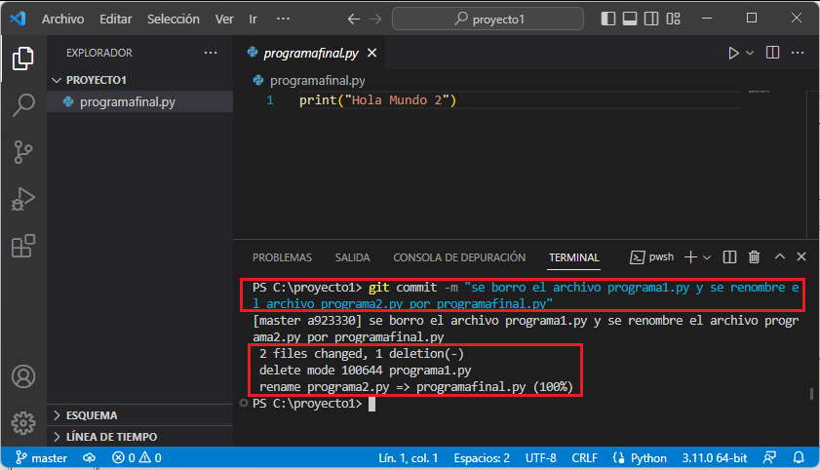Open editor more actions ellipsis
This screenshot has height=470, width=820.
click(x=798, y=53)
